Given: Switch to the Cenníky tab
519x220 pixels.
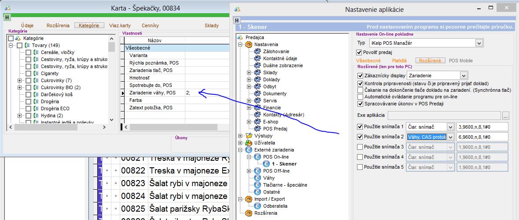Looking at the screenshot, I should pos(150,25).
